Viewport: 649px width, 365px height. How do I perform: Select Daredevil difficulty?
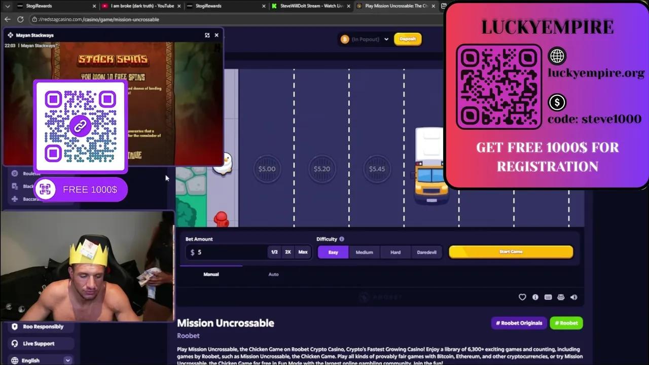click(x=426, y=252)
